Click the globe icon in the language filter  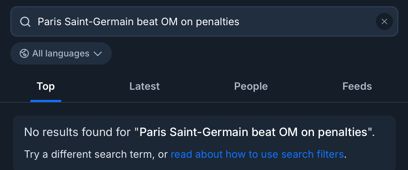tap(24, 53)
